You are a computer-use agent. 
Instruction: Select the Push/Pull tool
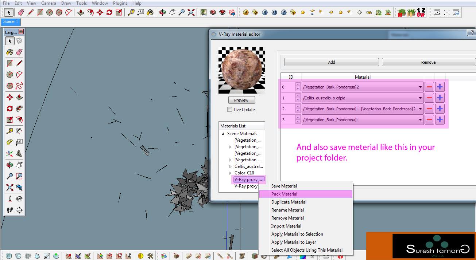click(20, 97)
